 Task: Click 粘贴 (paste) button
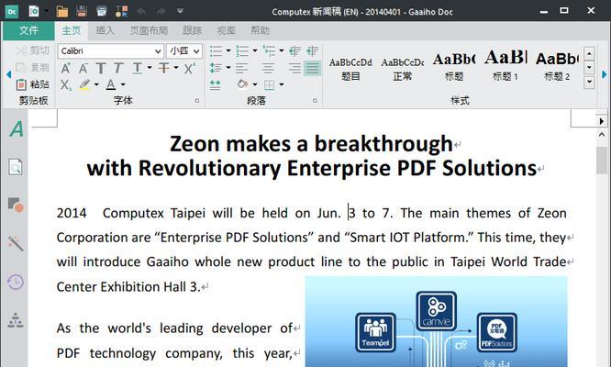point(33,84)
